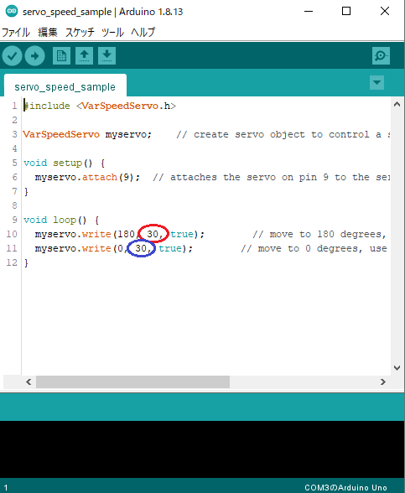Click window title 'servo_speed_sample | Arduino 1.8.13'
This screenshot has height=493, width=405.
click(102, 12)
